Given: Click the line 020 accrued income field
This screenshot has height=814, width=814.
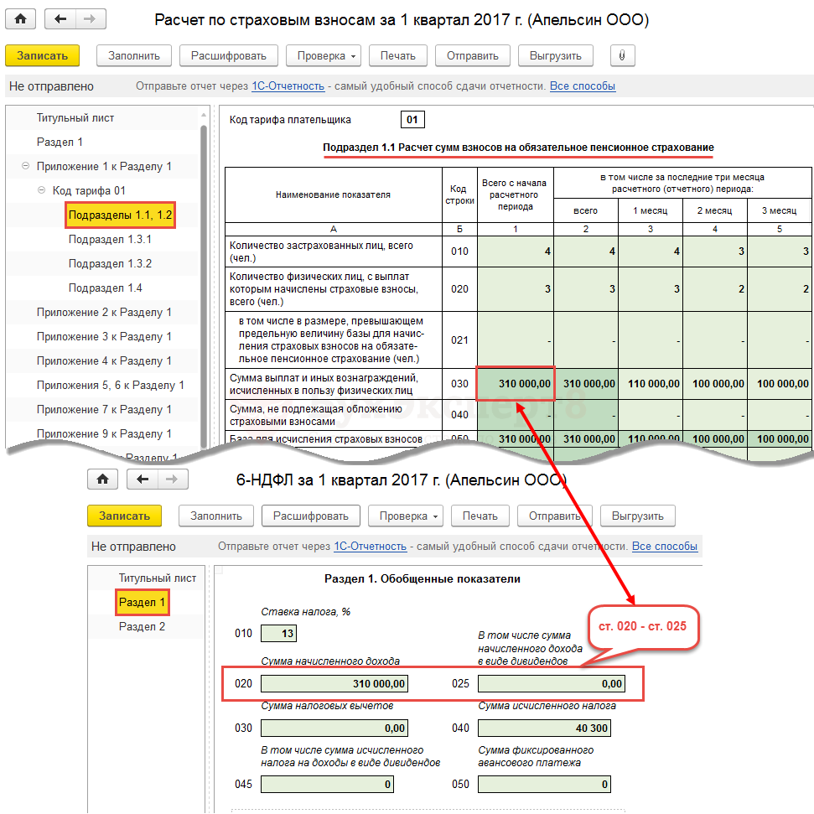Looking at the screenshot, I should (335, 683).
